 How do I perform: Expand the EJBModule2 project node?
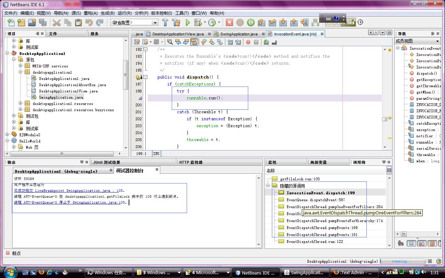tap(7, 135)
